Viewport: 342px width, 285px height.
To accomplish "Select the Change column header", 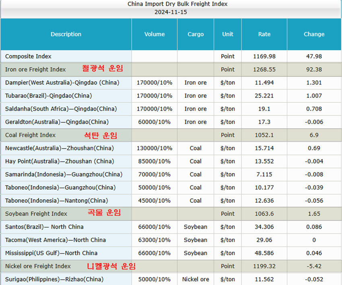I will pyautogui.click(x=314, y=34).
